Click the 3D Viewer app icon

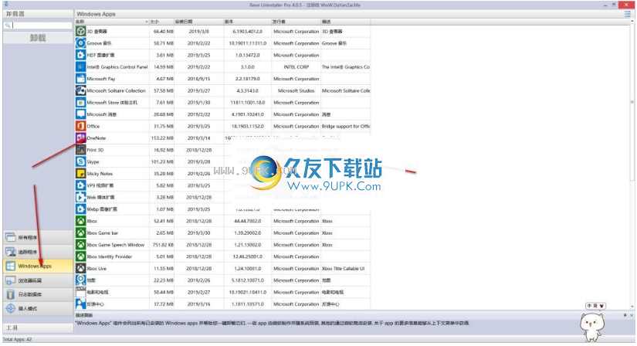pos(81,32)
